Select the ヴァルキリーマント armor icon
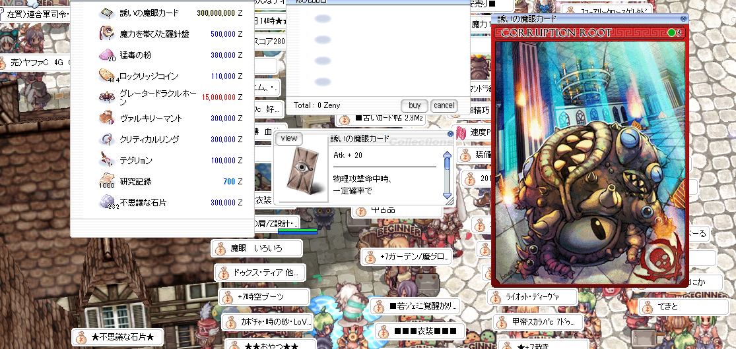 (106, 119)
